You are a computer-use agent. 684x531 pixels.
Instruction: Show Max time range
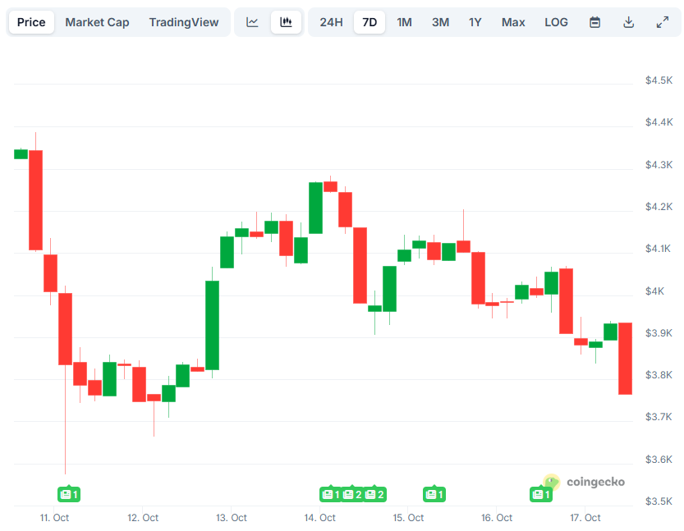[x=513, y=22]
